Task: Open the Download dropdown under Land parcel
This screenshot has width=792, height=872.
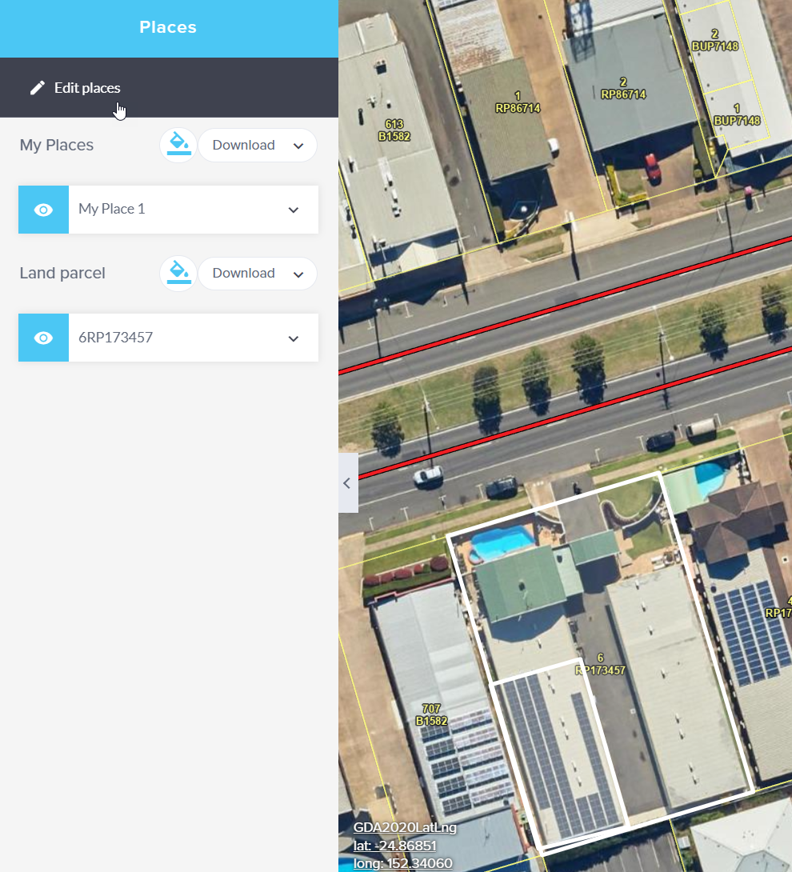Action: point(257,273)
